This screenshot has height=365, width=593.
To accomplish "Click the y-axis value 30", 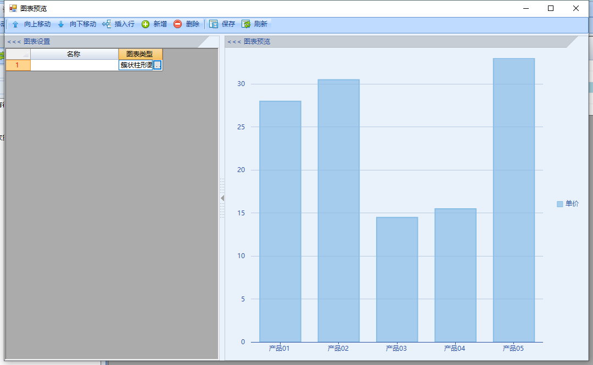I will tap(241, 84).
